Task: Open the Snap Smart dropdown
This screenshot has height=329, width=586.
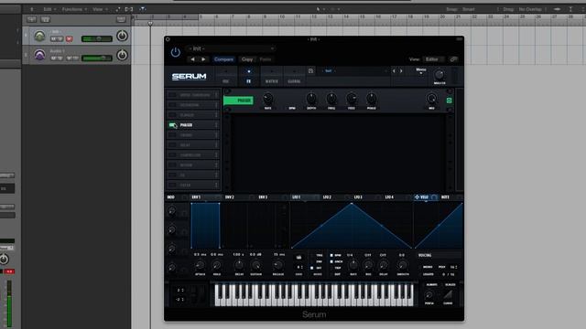Action: coord(468,9)
